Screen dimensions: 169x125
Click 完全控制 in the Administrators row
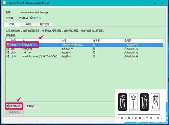click(66, 56)
